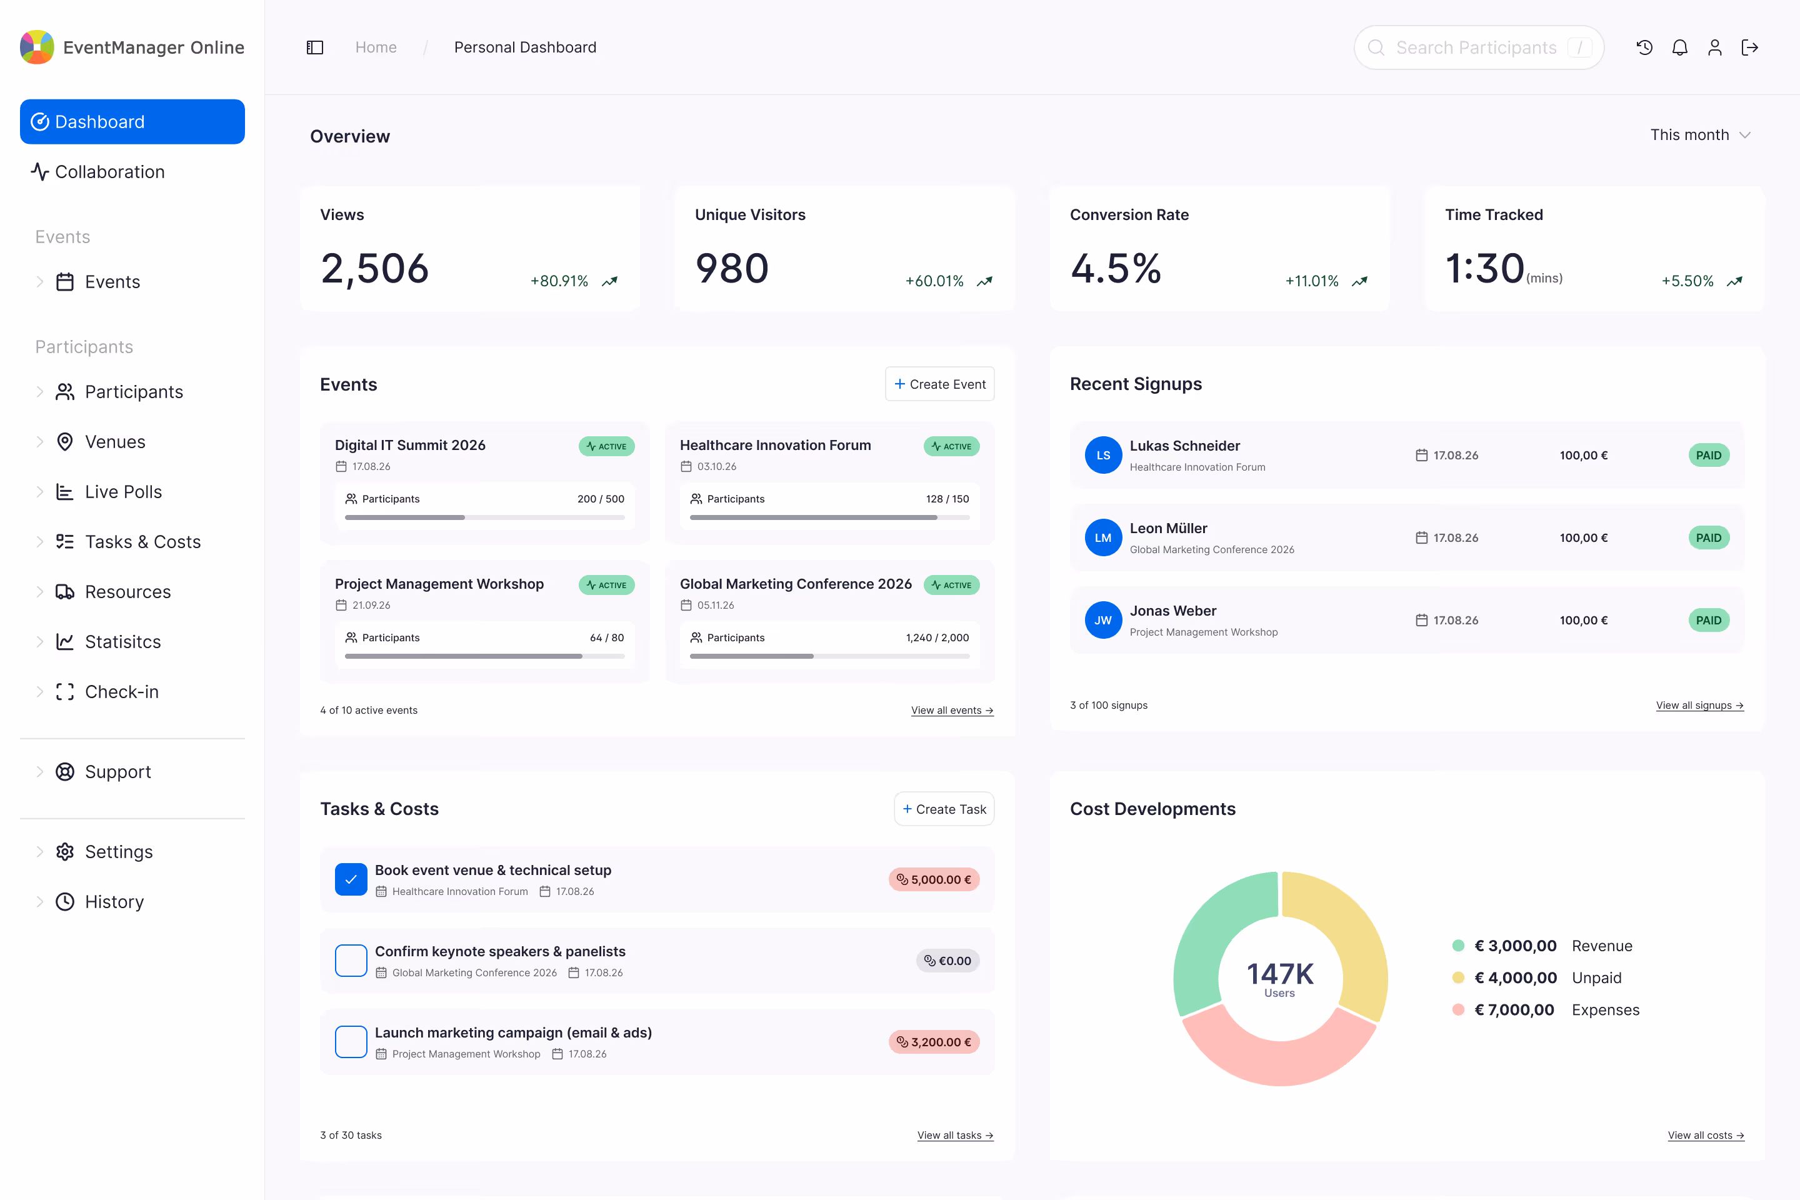Click the Personal Dashboard breadcrumb

coord(525,47)
